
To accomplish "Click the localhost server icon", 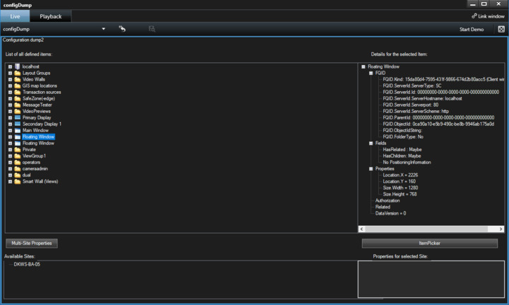I will coord(18,66).
